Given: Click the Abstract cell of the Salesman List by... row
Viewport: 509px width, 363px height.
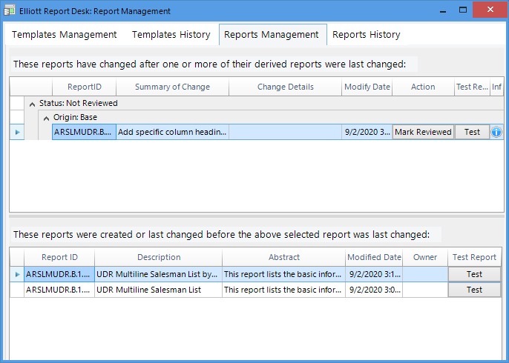Looking at the screenshot, I should pyautogui.click(x=284, y=274).
